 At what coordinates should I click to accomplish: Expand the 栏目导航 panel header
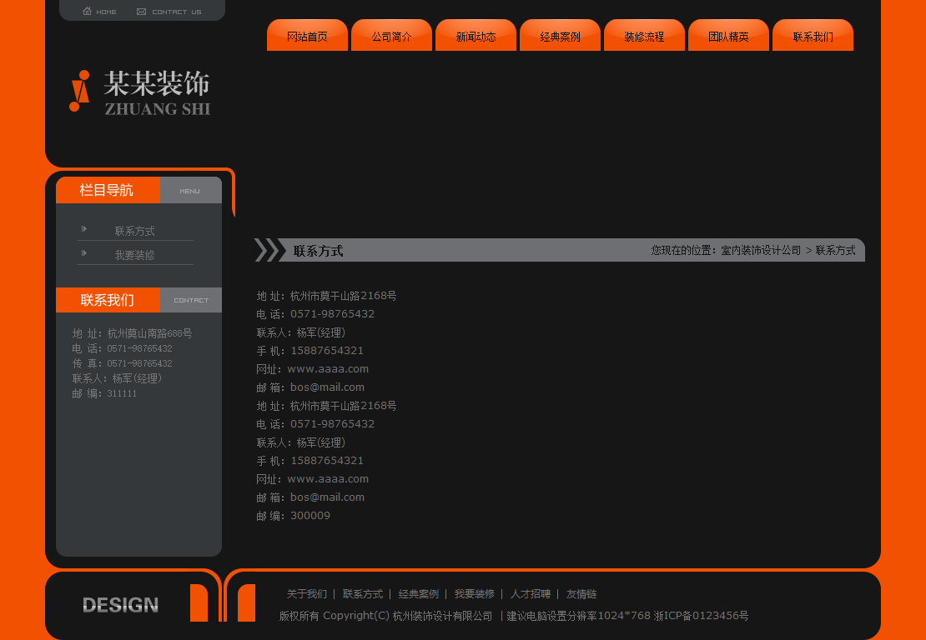coord(105,190)
